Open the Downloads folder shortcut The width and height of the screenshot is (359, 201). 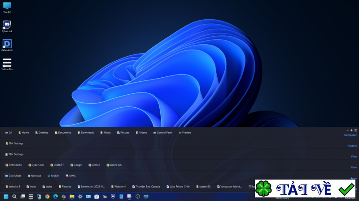click(x=86, y=133)
